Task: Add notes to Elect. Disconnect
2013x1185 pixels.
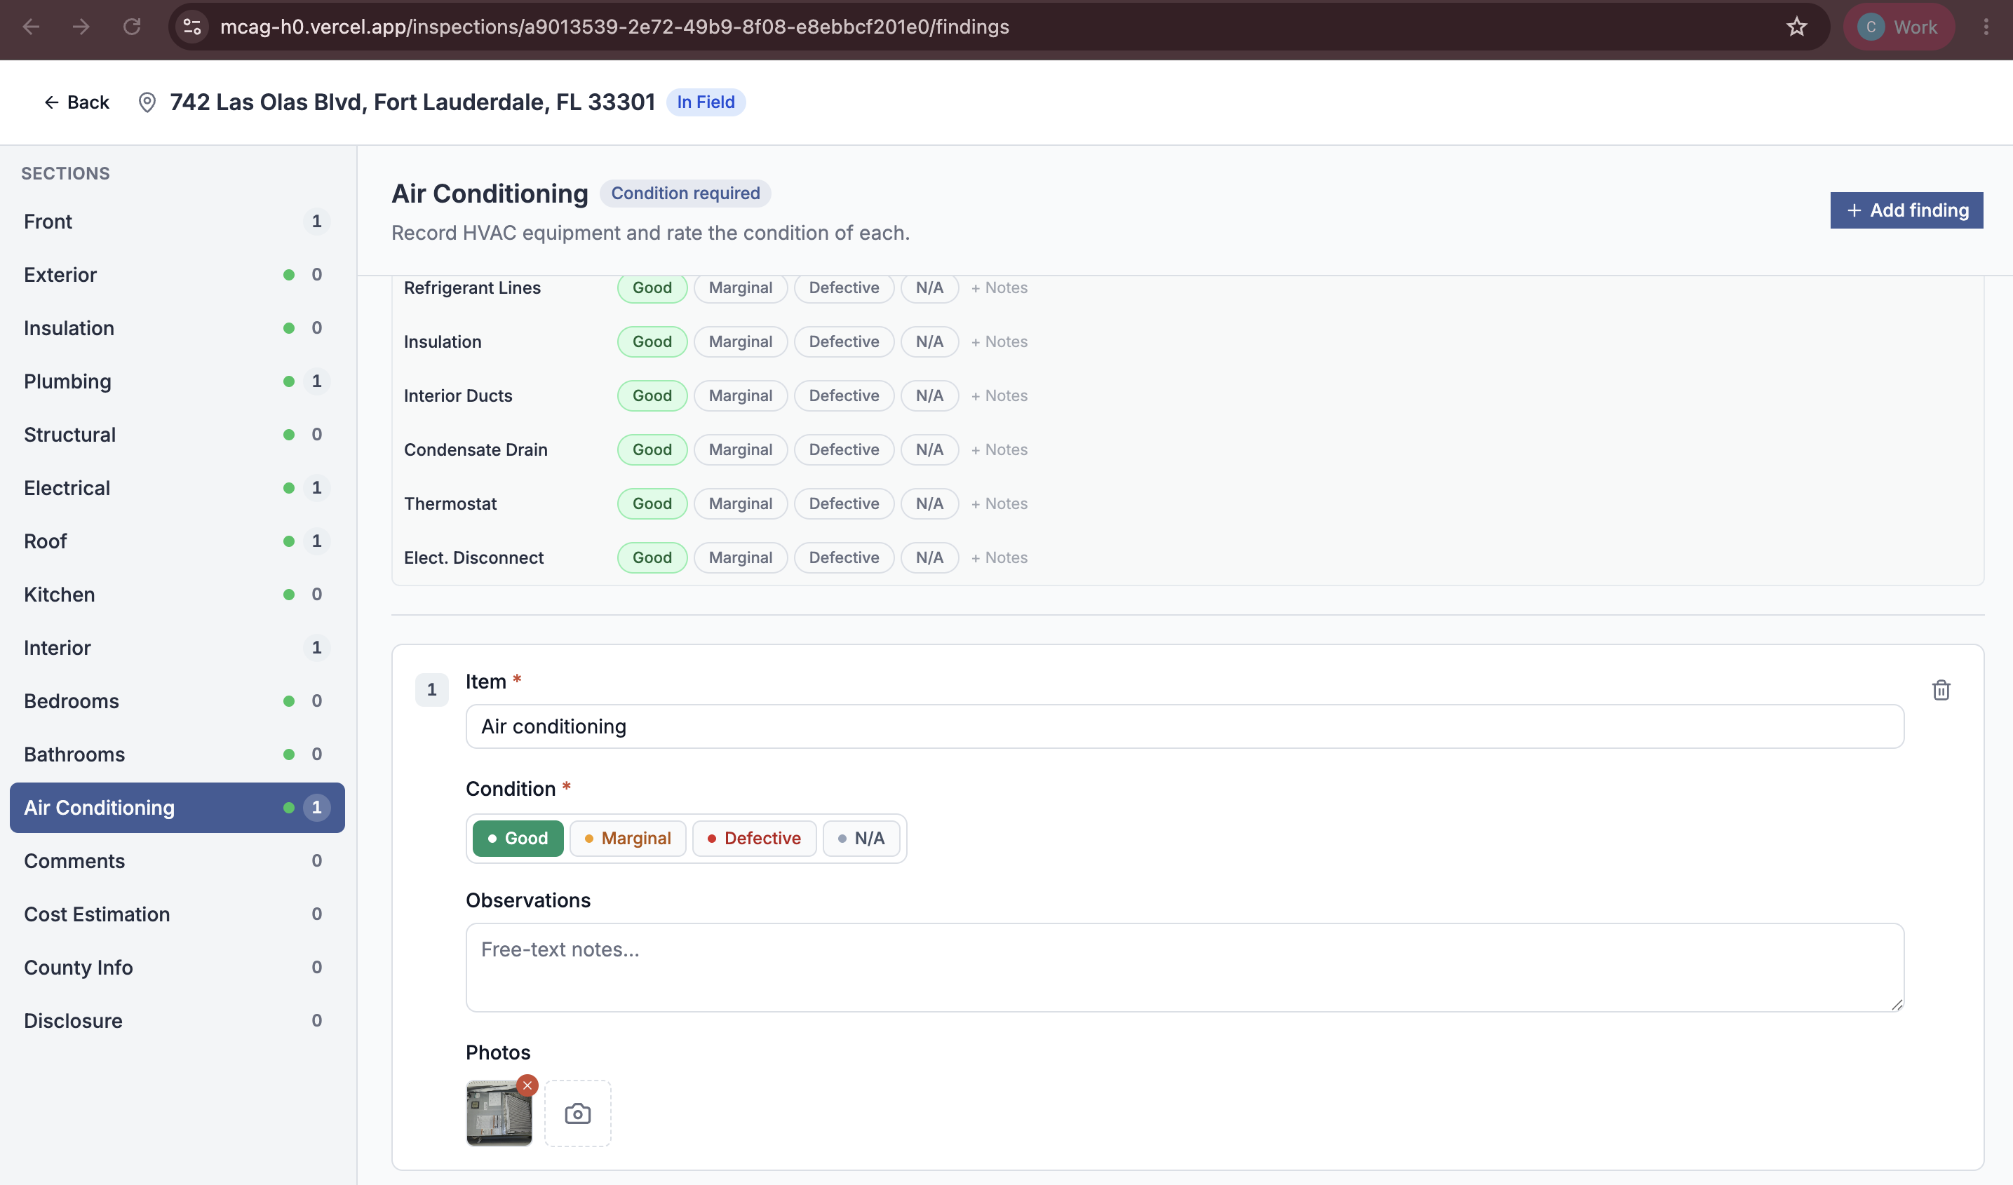Action: coord(999,557)
